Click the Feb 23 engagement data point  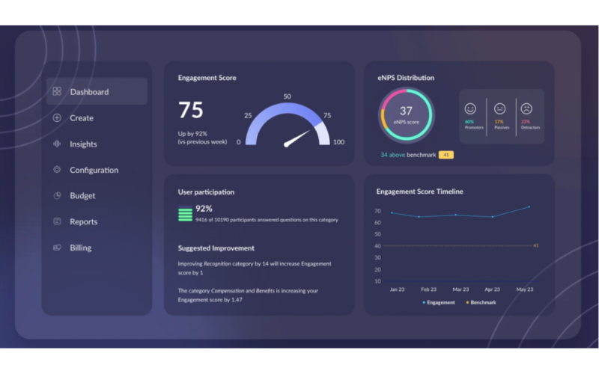tap(419, 217)
